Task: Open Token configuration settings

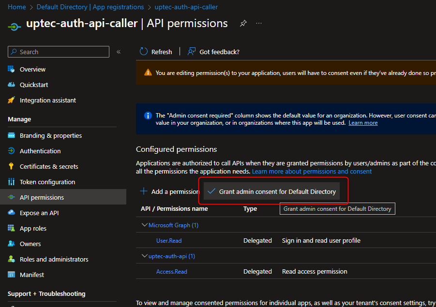Action: coord(47,182)
